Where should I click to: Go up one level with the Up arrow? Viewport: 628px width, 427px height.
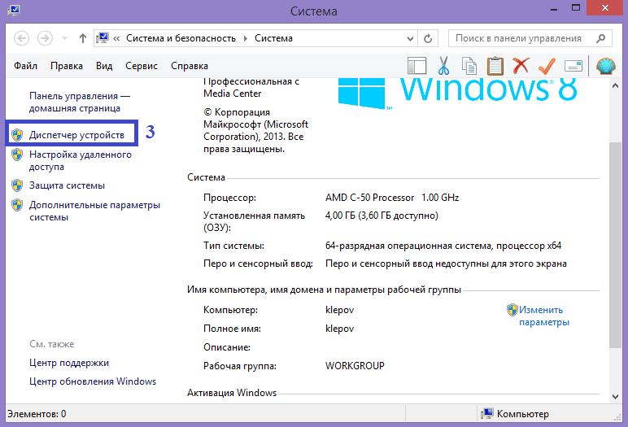[82, 38]
